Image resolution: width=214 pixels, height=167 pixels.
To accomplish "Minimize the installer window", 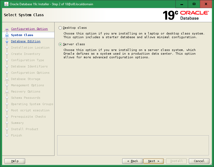I will click(182, 4).
